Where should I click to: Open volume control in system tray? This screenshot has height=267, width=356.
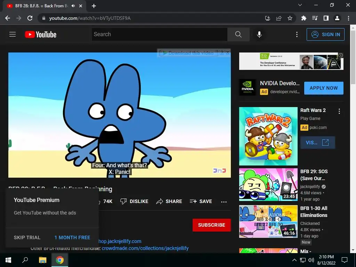[311, 260]
